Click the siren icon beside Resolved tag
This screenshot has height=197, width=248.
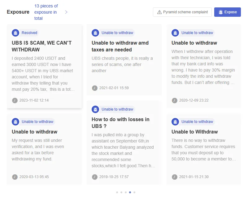coord(15,33)
